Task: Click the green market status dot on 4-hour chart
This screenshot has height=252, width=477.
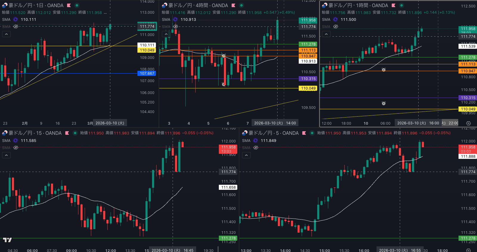Action: point(241,5)
